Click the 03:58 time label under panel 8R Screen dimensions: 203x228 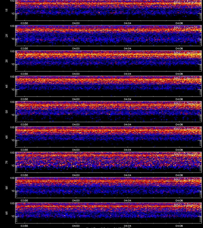coord(24,201)
